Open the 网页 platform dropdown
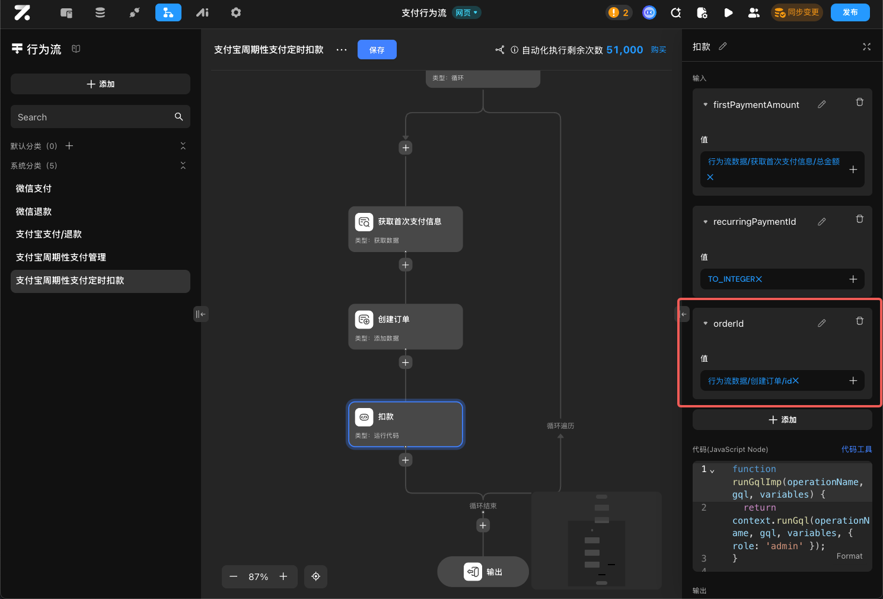This screenshot has width=883, height=599. click(x=467, y=12)
